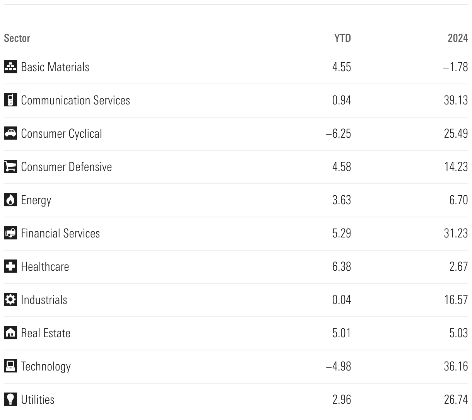Click the Consumer Cyclical car icon
Screen dimensions: 472x420
point(10,133)
